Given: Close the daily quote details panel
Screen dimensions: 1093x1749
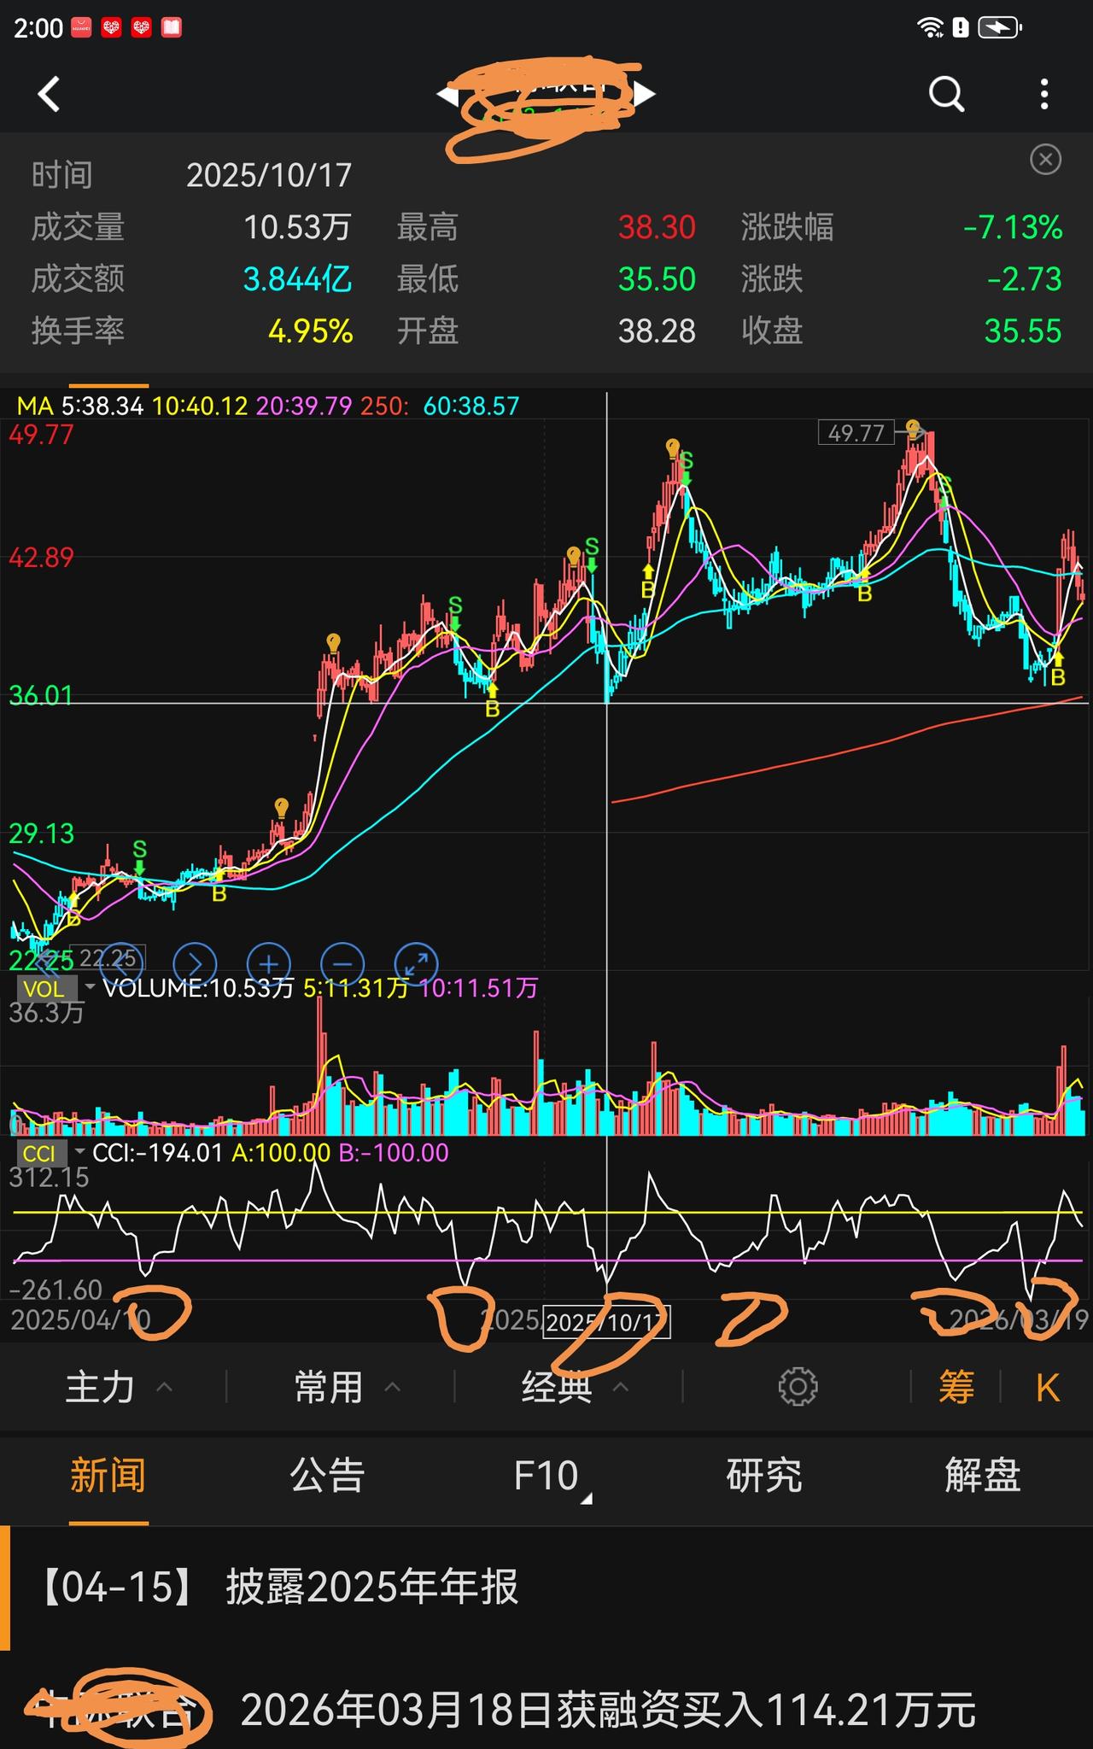Looking at the screenshot, I should click(x=1045, y=160).
